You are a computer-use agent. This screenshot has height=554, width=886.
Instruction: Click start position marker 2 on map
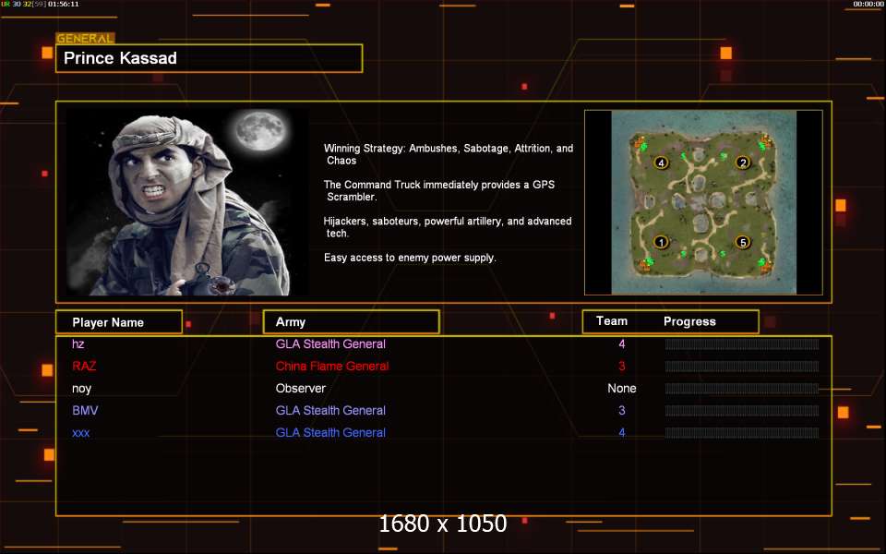coord(743,163)
